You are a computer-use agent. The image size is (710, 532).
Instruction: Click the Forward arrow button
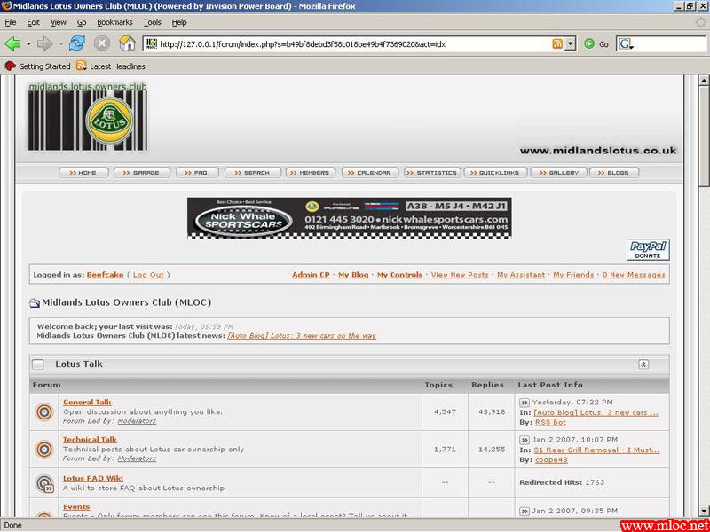(45, 43)
